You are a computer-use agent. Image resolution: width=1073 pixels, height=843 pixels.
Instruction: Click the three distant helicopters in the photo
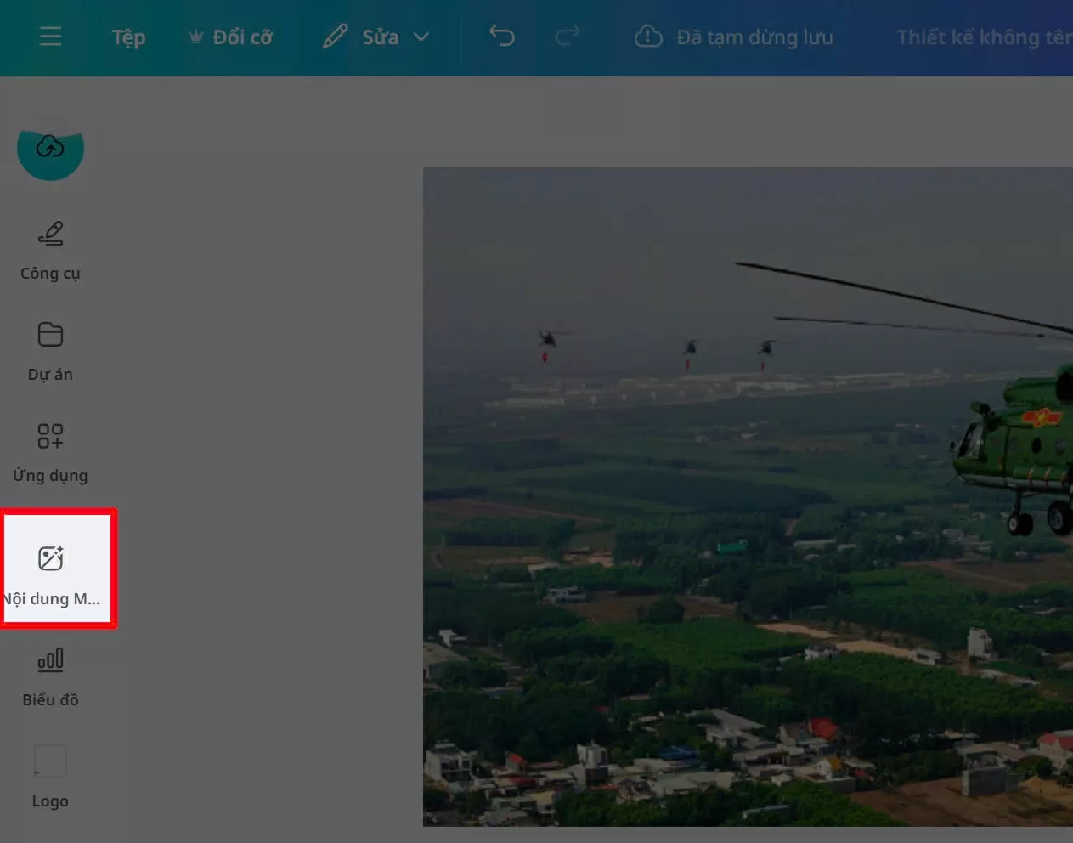[690, 348]
